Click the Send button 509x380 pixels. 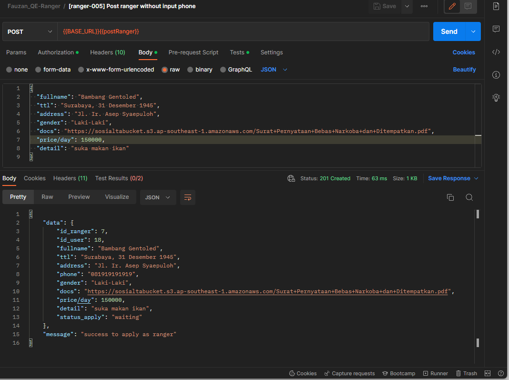tap(448, 31)
